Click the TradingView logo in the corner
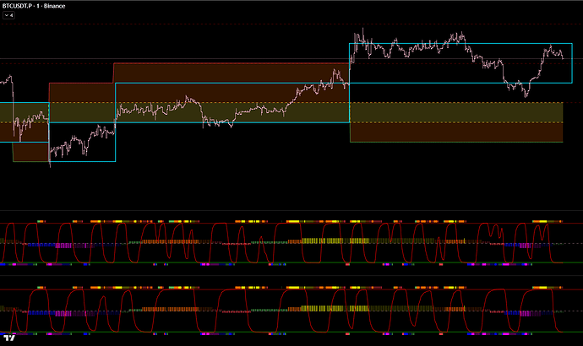Viewport: 583px width, 346px height. (x=9, y=338)
